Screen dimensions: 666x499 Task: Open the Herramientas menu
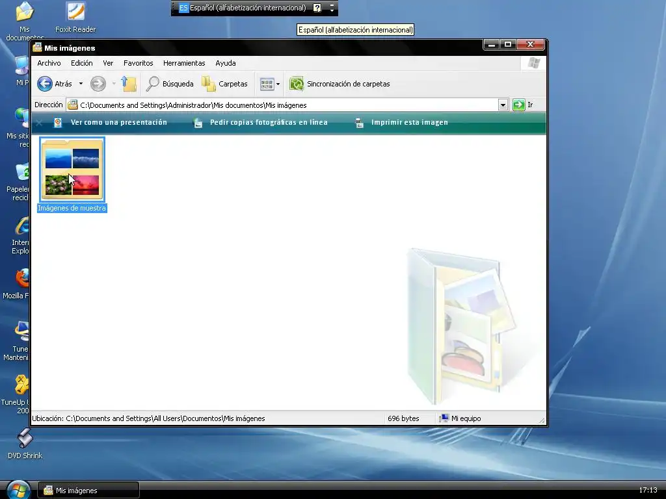pyautogui.click(x=184, y=63)
